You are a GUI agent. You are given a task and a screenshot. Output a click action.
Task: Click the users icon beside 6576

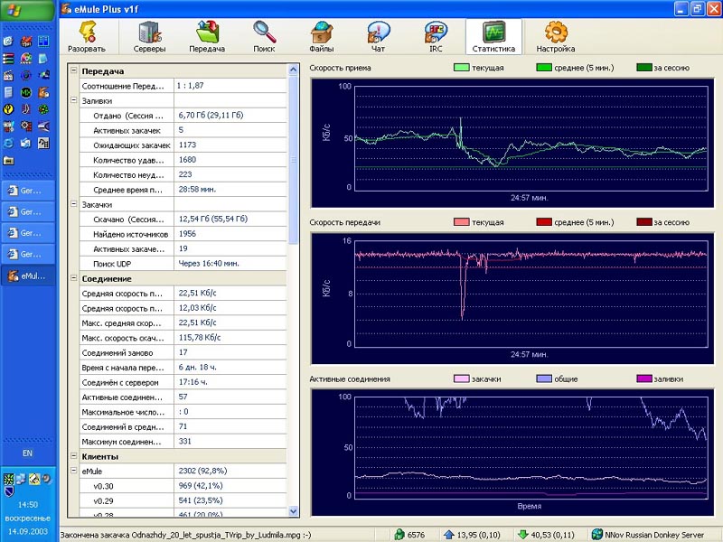[x=399, y=535]
